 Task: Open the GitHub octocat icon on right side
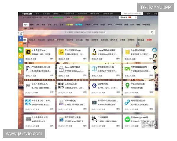click(155, 56)
